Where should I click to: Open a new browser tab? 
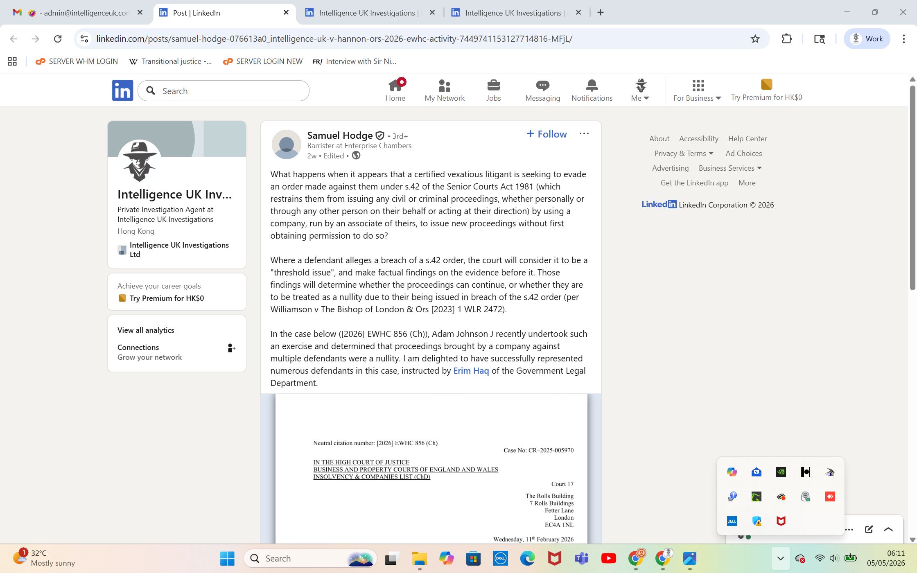click(601, 13)
